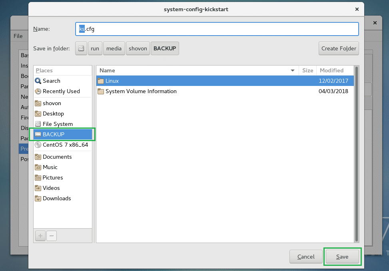Close the background Kickstart Configurator window

click(375, 23)
